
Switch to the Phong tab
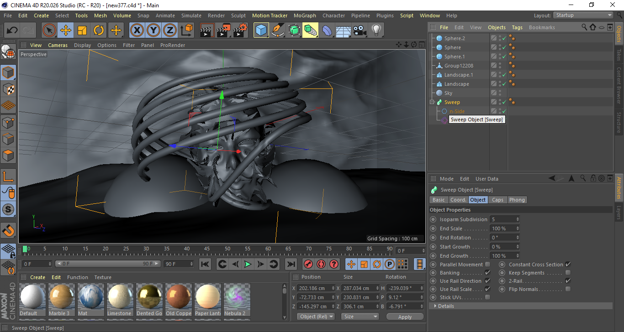click(x=517, y=200)
